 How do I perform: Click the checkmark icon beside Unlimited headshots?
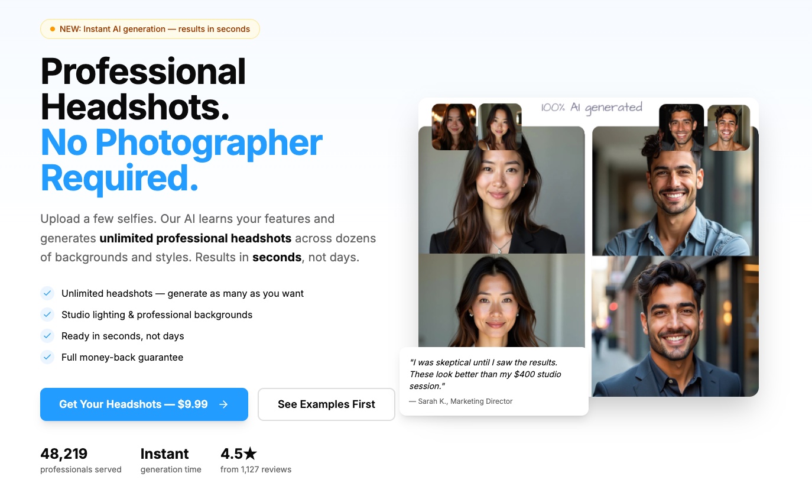(47, 293)
